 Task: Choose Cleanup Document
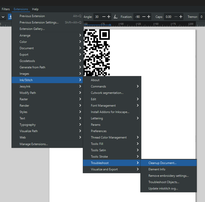169,163
